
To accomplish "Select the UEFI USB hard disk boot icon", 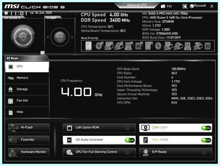I will pos(109,46).
